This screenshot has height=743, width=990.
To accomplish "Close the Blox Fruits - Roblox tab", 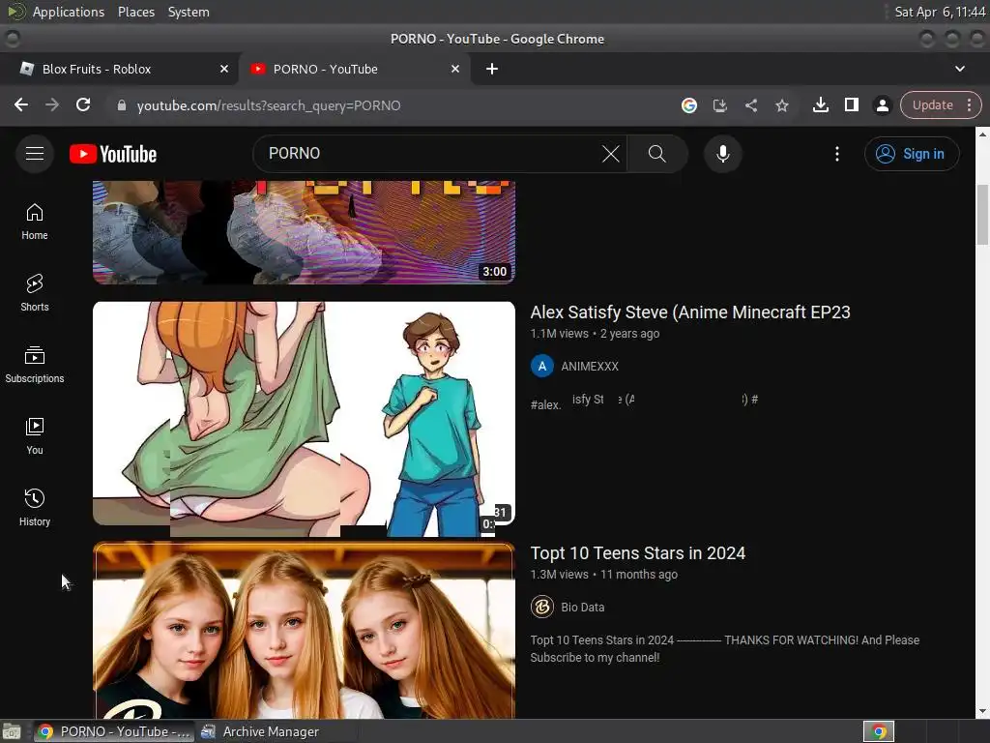I will (223, 69).
